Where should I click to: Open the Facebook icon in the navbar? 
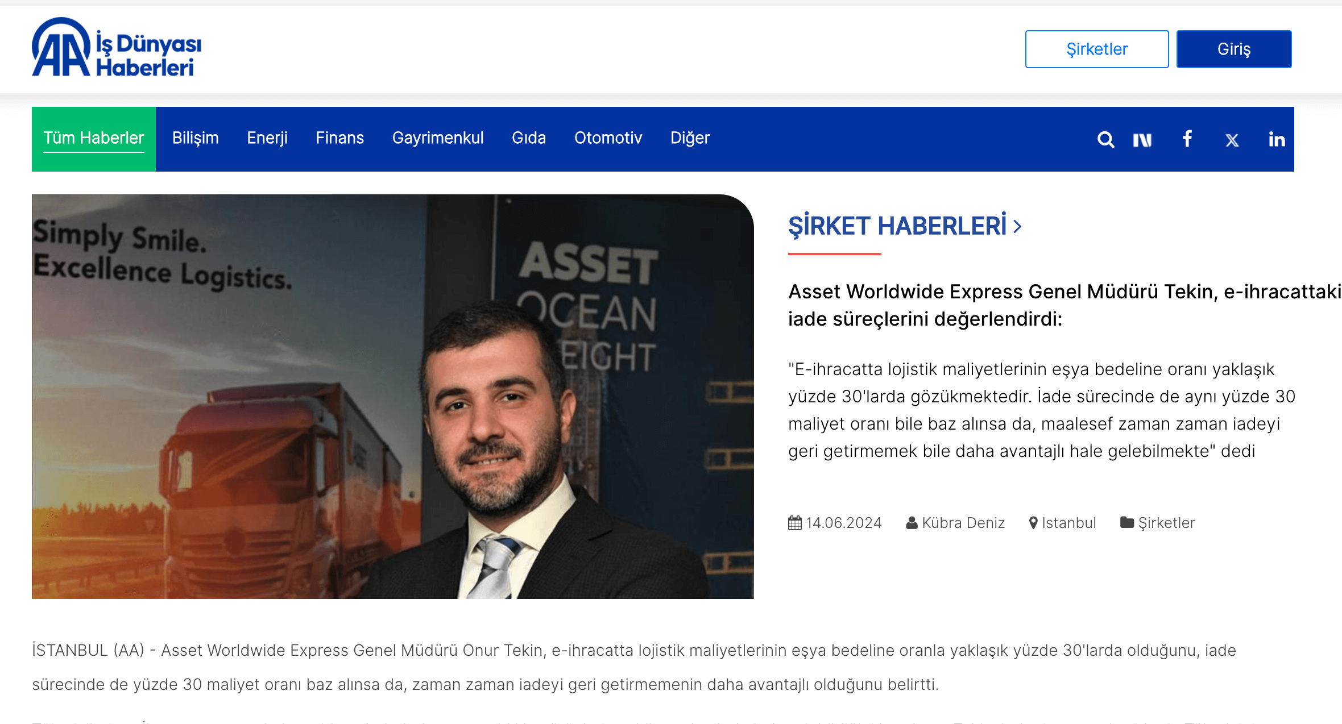[x=1187, y=139]
